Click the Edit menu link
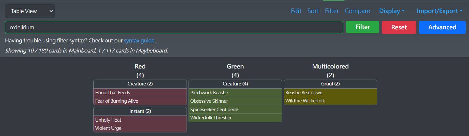Image resolution: width=469 pixels, height=136 pixels. pyautogui.click(x=296, y=11)
